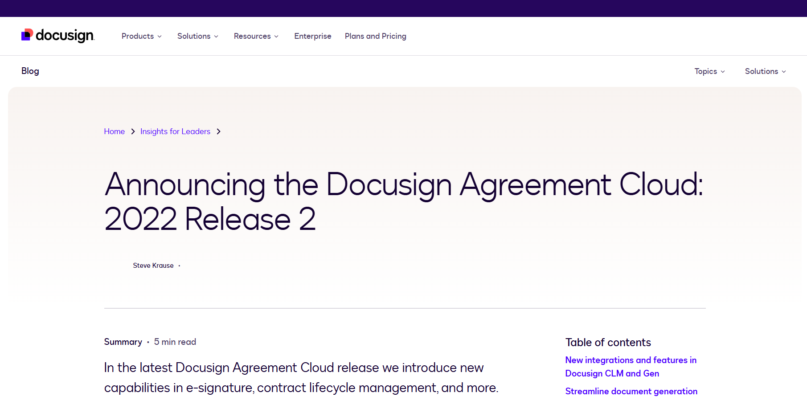Open the Topics dropdown

(709, 71)
